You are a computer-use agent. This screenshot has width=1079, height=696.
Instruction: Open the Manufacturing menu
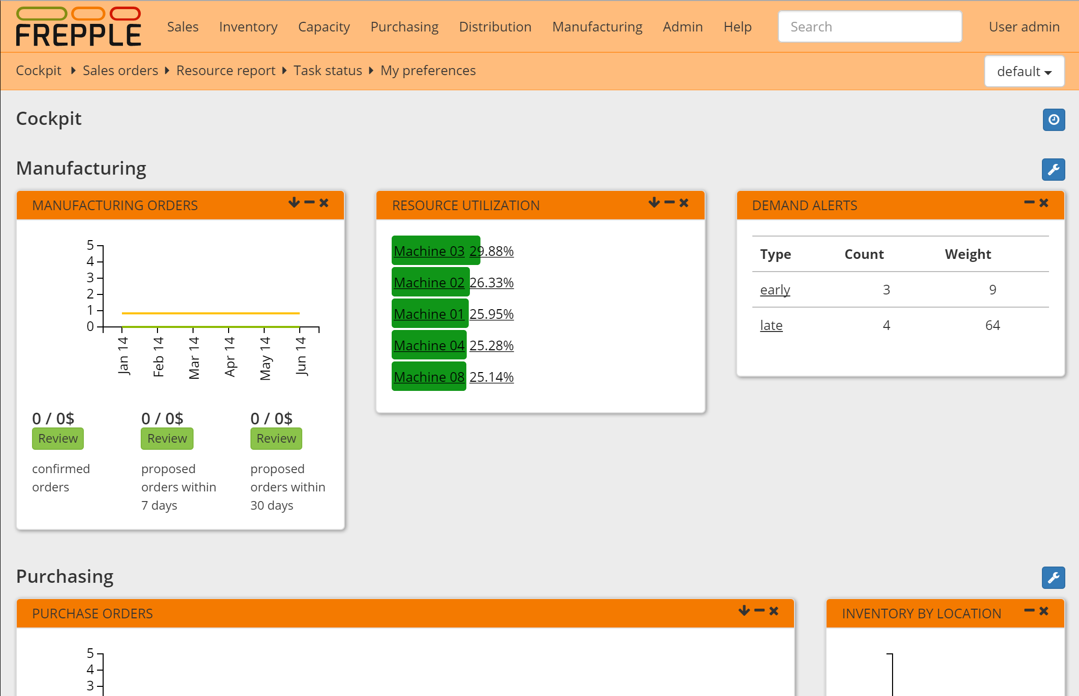[597, 27]
